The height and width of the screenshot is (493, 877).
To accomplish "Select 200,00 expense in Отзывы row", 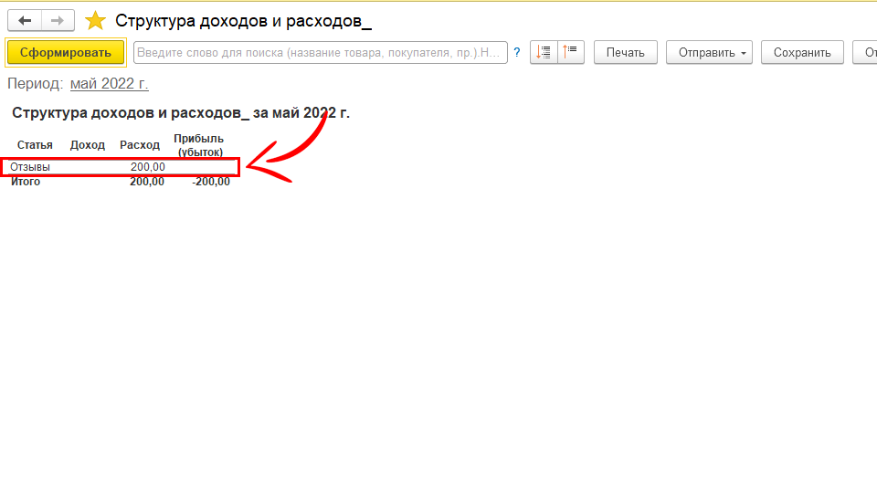I will click(148, 167).
